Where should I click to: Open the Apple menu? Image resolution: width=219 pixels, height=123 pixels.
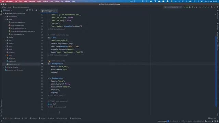[x=3, y=1]
